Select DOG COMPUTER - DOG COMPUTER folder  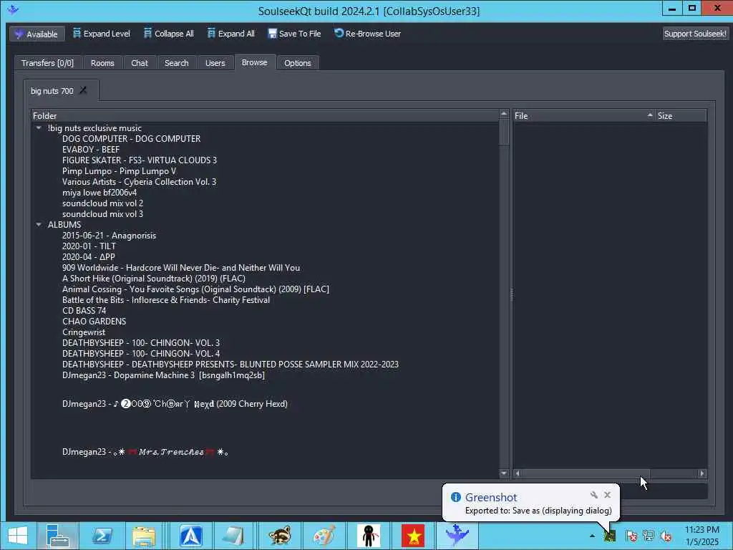(x=132, y=139)
